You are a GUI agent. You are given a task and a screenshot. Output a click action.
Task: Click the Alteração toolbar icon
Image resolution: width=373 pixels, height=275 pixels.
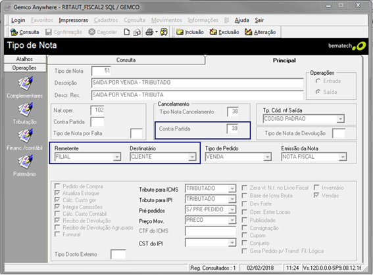(248, 32)
